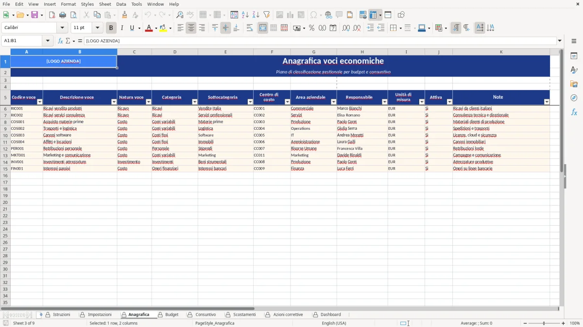The image size is (583, 327).
Task: Click row 10 header
Action: click(x=5, y=135)
